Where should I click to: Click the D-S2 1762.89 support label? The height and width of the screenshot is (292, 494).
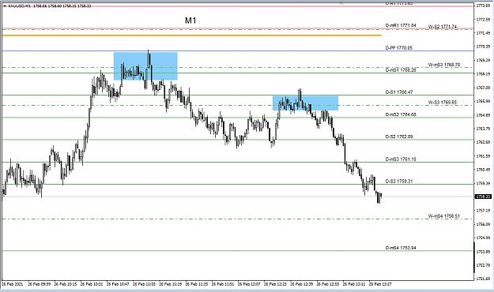pyautogui.click(x=399, y=137)
